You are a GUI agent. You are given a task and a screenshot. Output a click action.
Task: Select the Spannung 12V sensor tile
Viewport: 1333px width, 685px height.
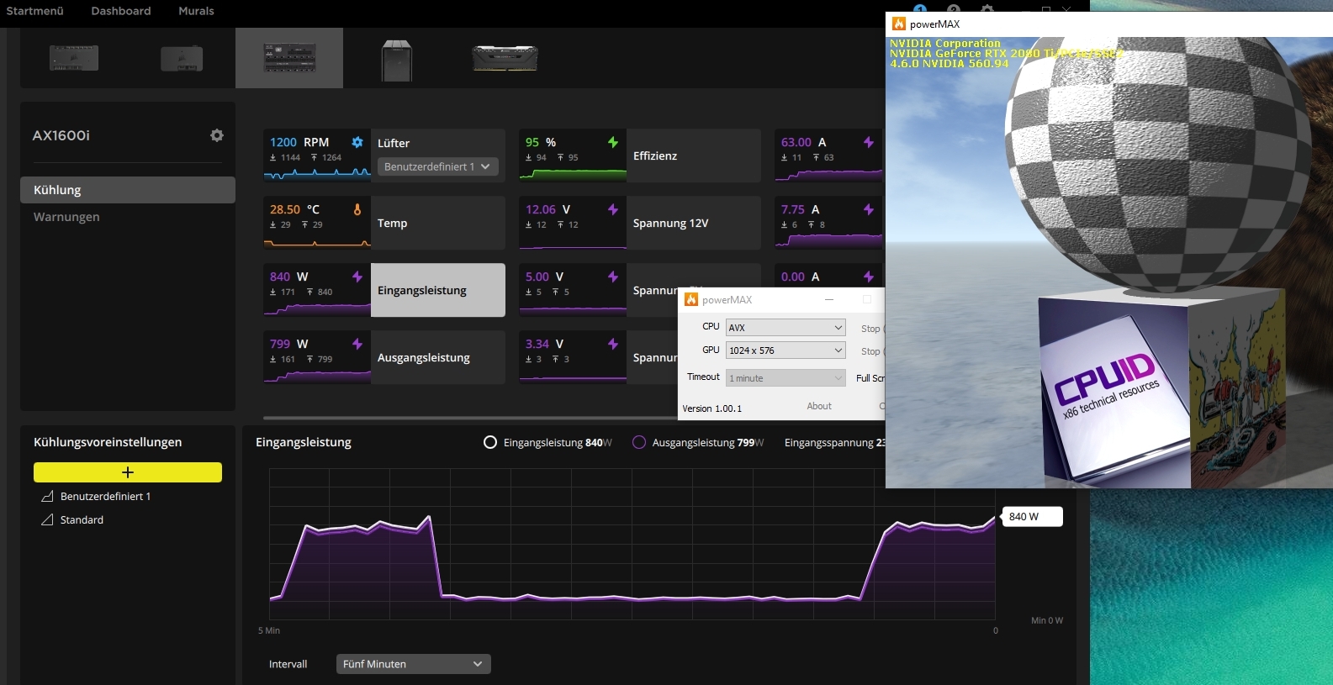pos(640,223)
